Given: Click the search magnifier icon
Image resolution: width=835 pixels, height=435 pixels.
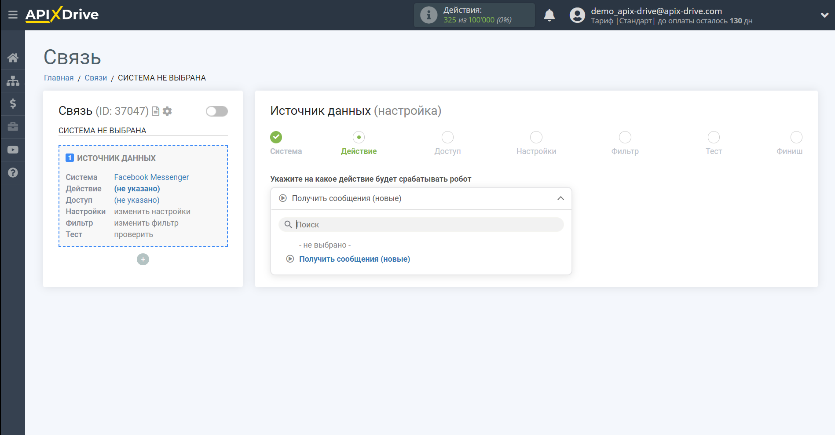Looking at the screenshot, I should (288, 225).
